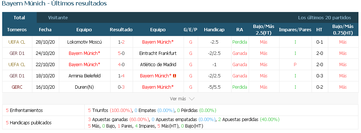The height and width of the screenshot is (133, 361).
Task: Switch to the Visitante tab
Action: click(x=58, y=18)
